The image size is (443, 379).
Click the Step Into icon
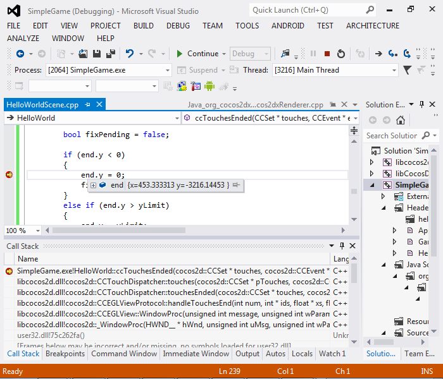(393, 54)
